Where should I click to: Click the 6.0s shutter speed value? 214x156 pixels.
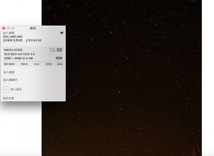(60, 64)
